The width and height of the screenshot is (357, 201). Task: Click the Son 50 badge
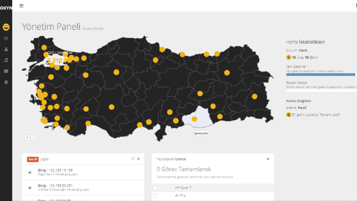point(32,159)
